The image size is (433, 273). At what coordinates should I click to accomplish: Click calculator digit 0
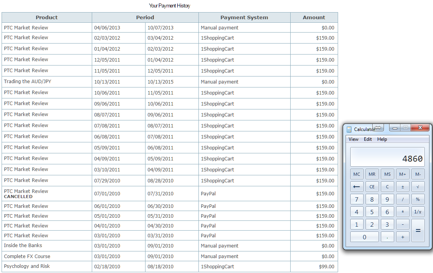pyautogui.click(x=364, y=237)
